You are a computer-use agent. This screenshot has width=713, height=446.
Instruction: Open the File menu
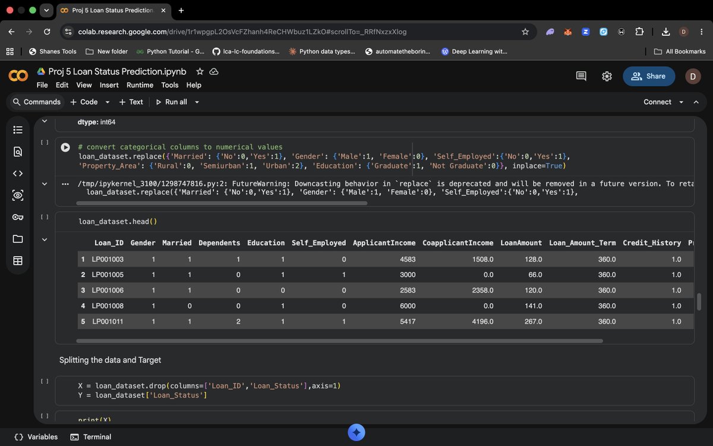tap(42, 85)
